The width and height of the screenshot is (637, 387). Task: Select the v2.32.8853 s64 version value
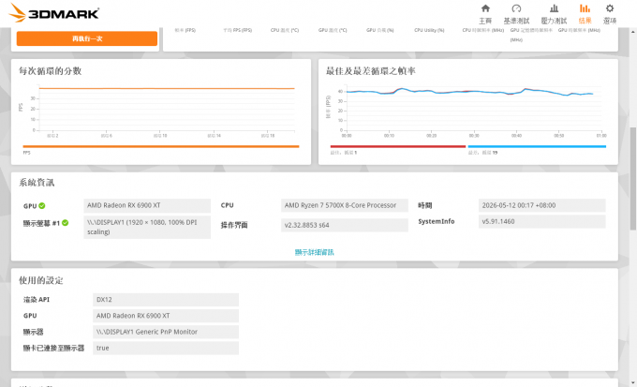[345, 225]
